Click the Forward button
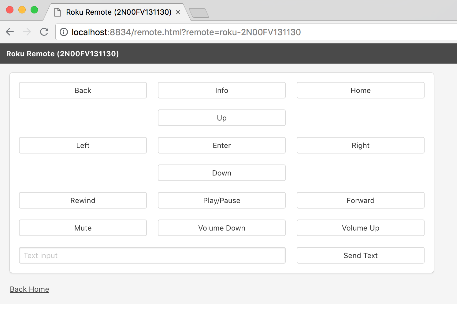The image size is (457, 329). pos(361,200)
